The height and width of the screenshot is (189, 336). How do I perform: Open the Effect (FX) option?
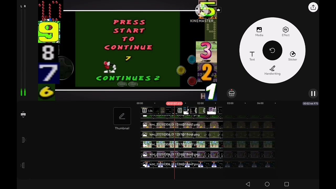pos(286,32)
